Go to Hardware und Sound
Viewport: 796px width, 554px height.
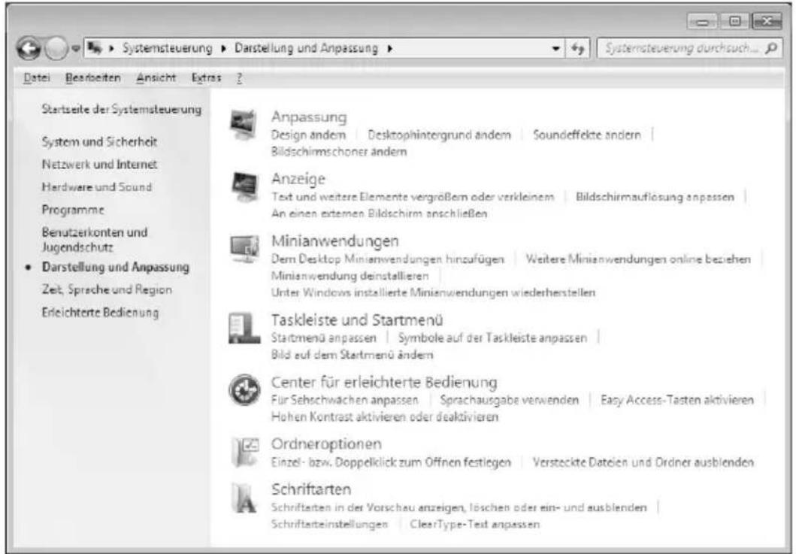(x=96, y=187)
